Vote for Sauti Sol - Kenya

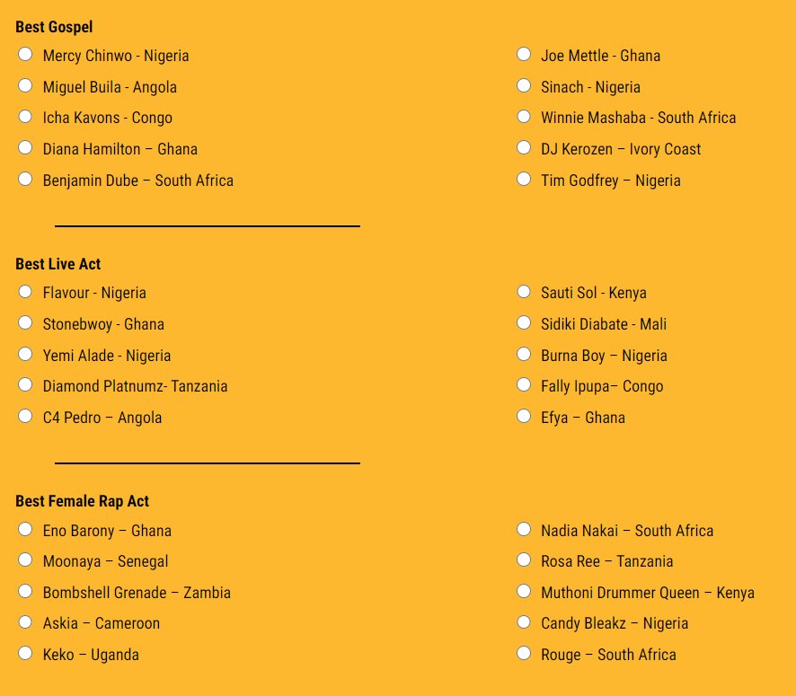(524, 292)
